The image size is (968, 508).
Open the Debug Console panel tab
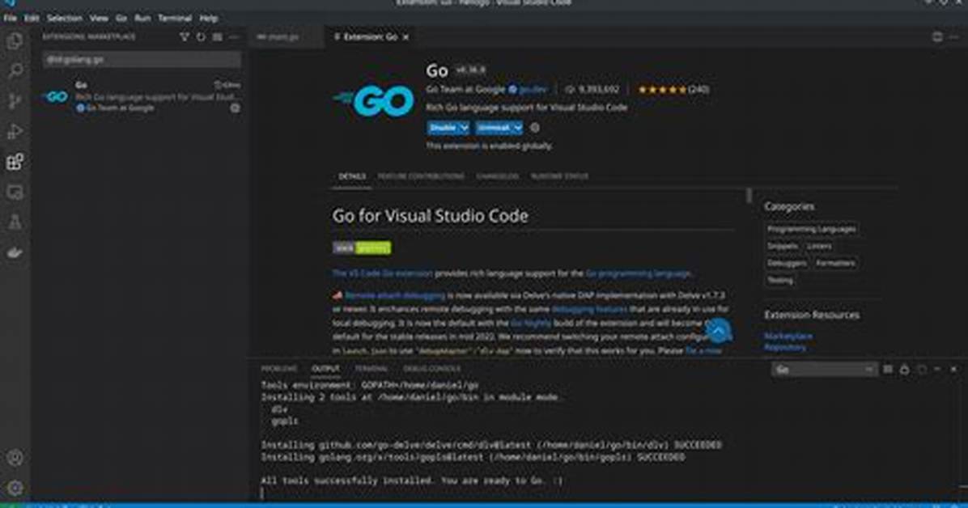coord(431,369)
